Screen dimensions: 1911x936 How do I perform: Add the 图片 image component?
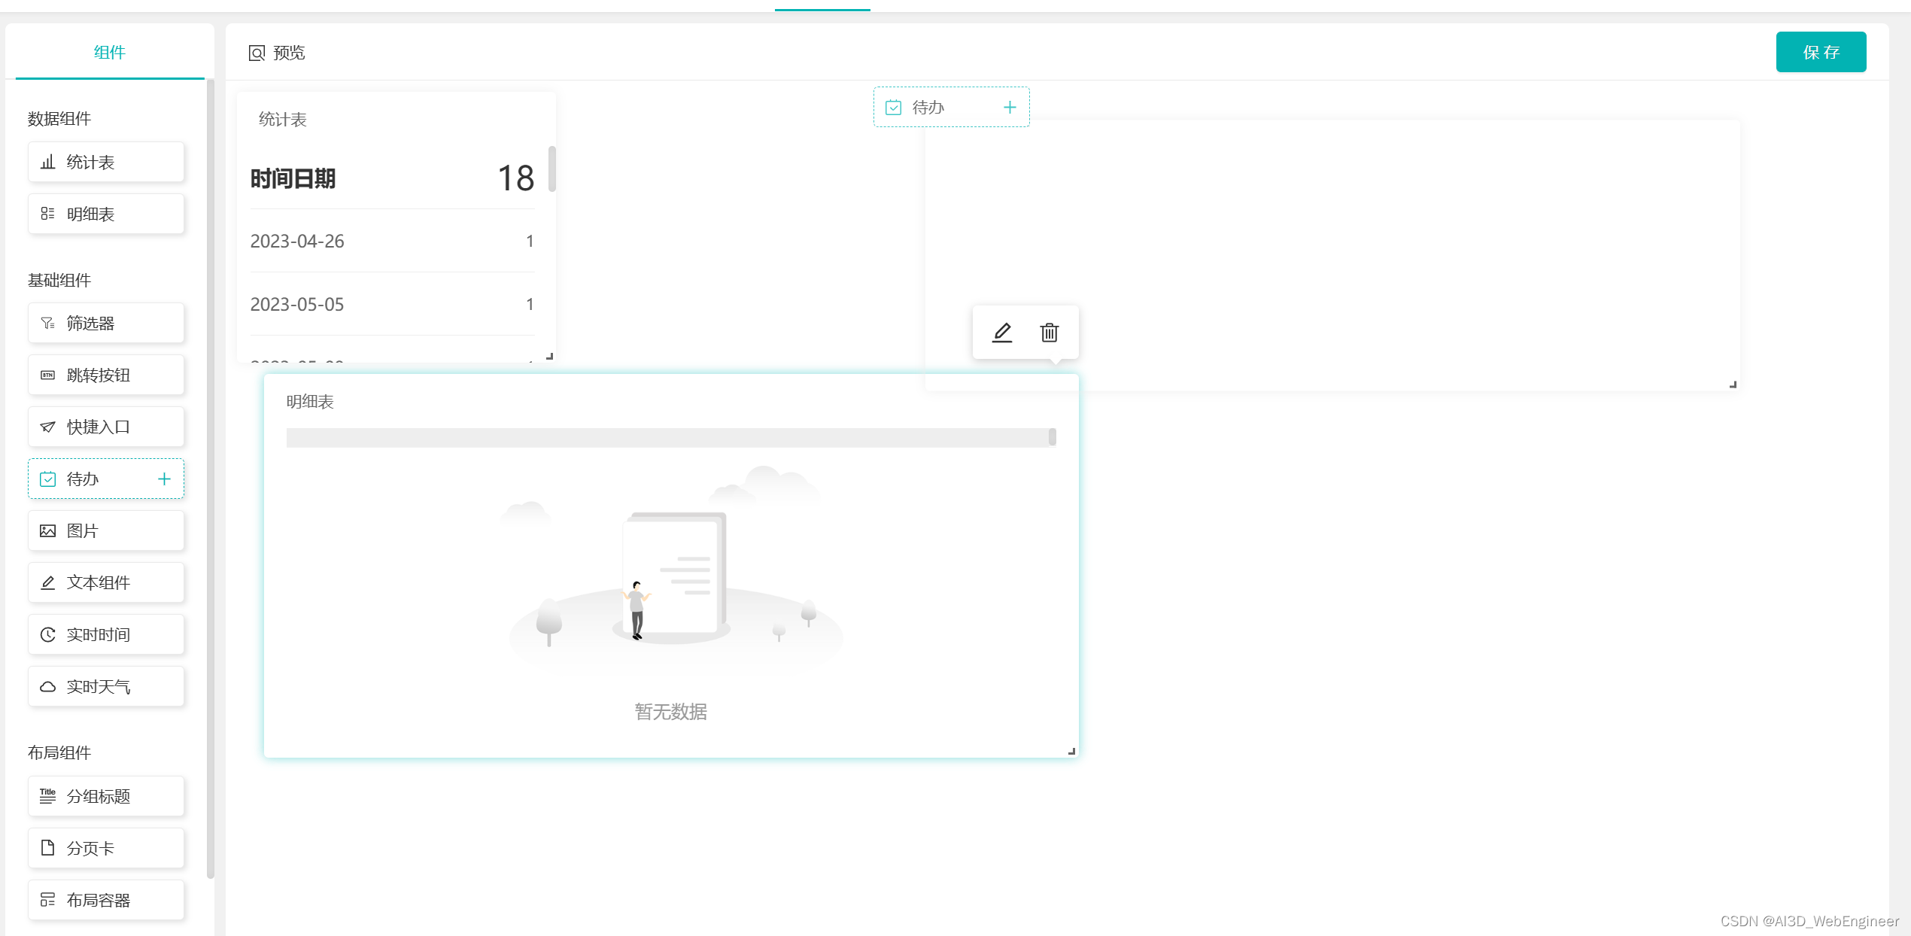point(106,530)
